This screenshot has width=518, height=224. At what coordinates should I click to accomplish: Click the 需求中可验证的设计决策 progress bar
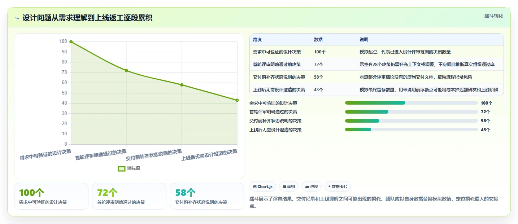pos(412,103)
